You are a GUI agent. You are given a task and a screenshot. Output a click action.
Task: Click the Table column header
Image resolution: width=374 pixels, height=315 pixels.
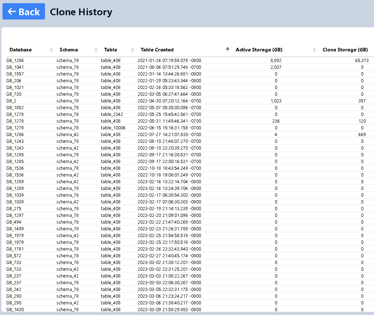111,50
